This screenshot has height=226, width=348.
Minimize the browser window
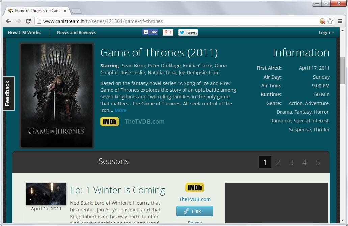(317, 4)
